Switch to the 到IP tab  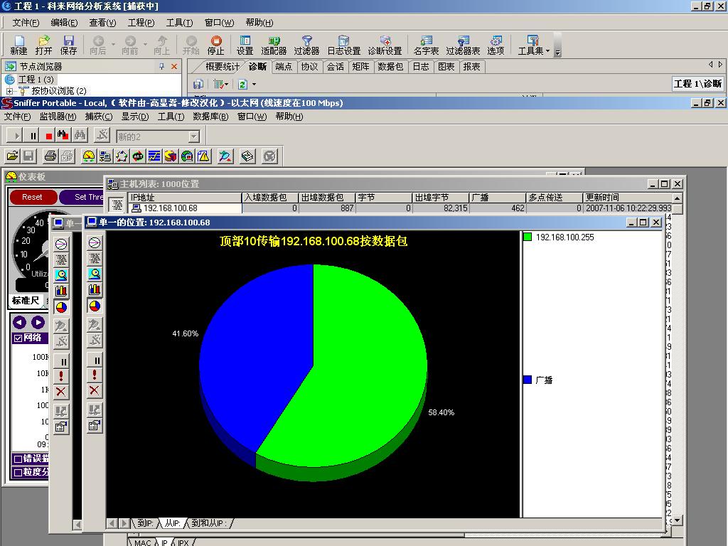pyautogui.click(x=144, y=523)
